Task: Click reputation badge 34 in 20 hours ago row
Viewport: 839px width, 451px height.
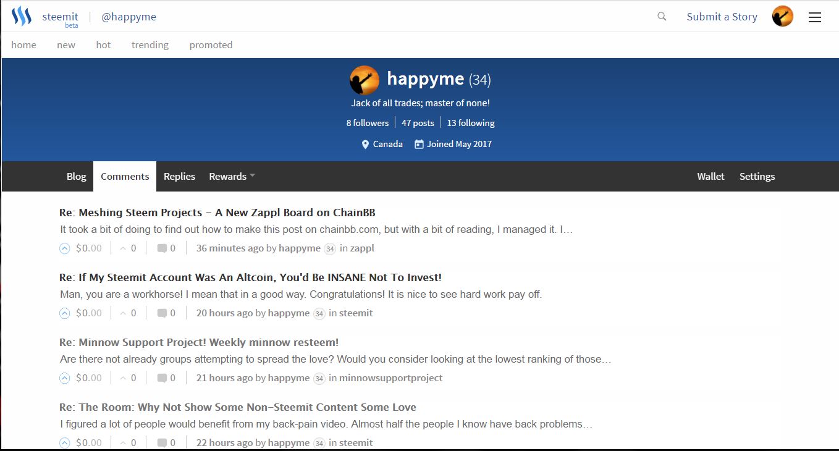Action: 319,314
